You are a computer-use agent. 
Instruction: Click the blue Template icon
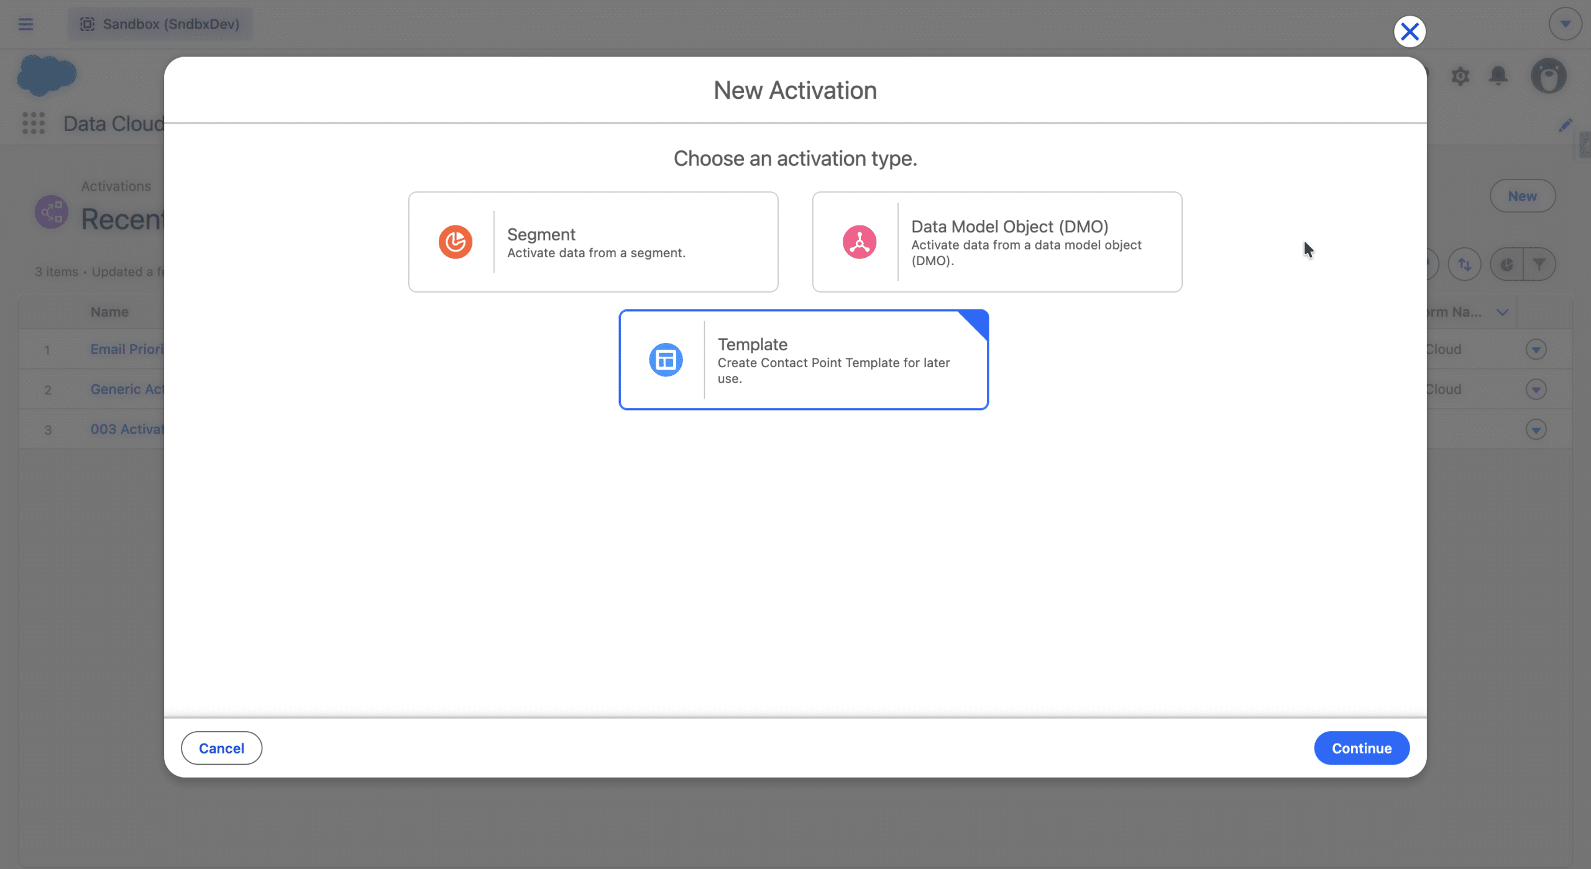point(666,360)
